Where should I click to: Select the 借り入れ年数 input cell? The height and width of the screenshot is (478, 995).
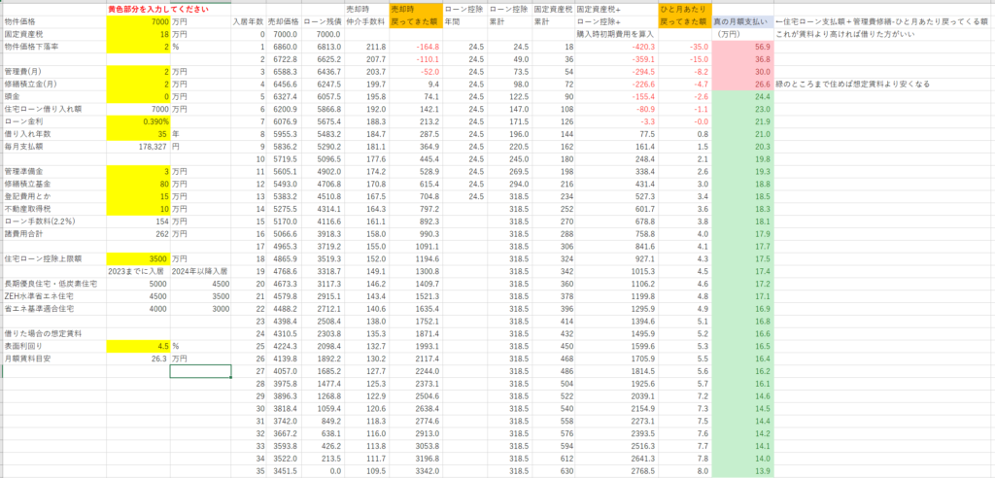(137, 134)
